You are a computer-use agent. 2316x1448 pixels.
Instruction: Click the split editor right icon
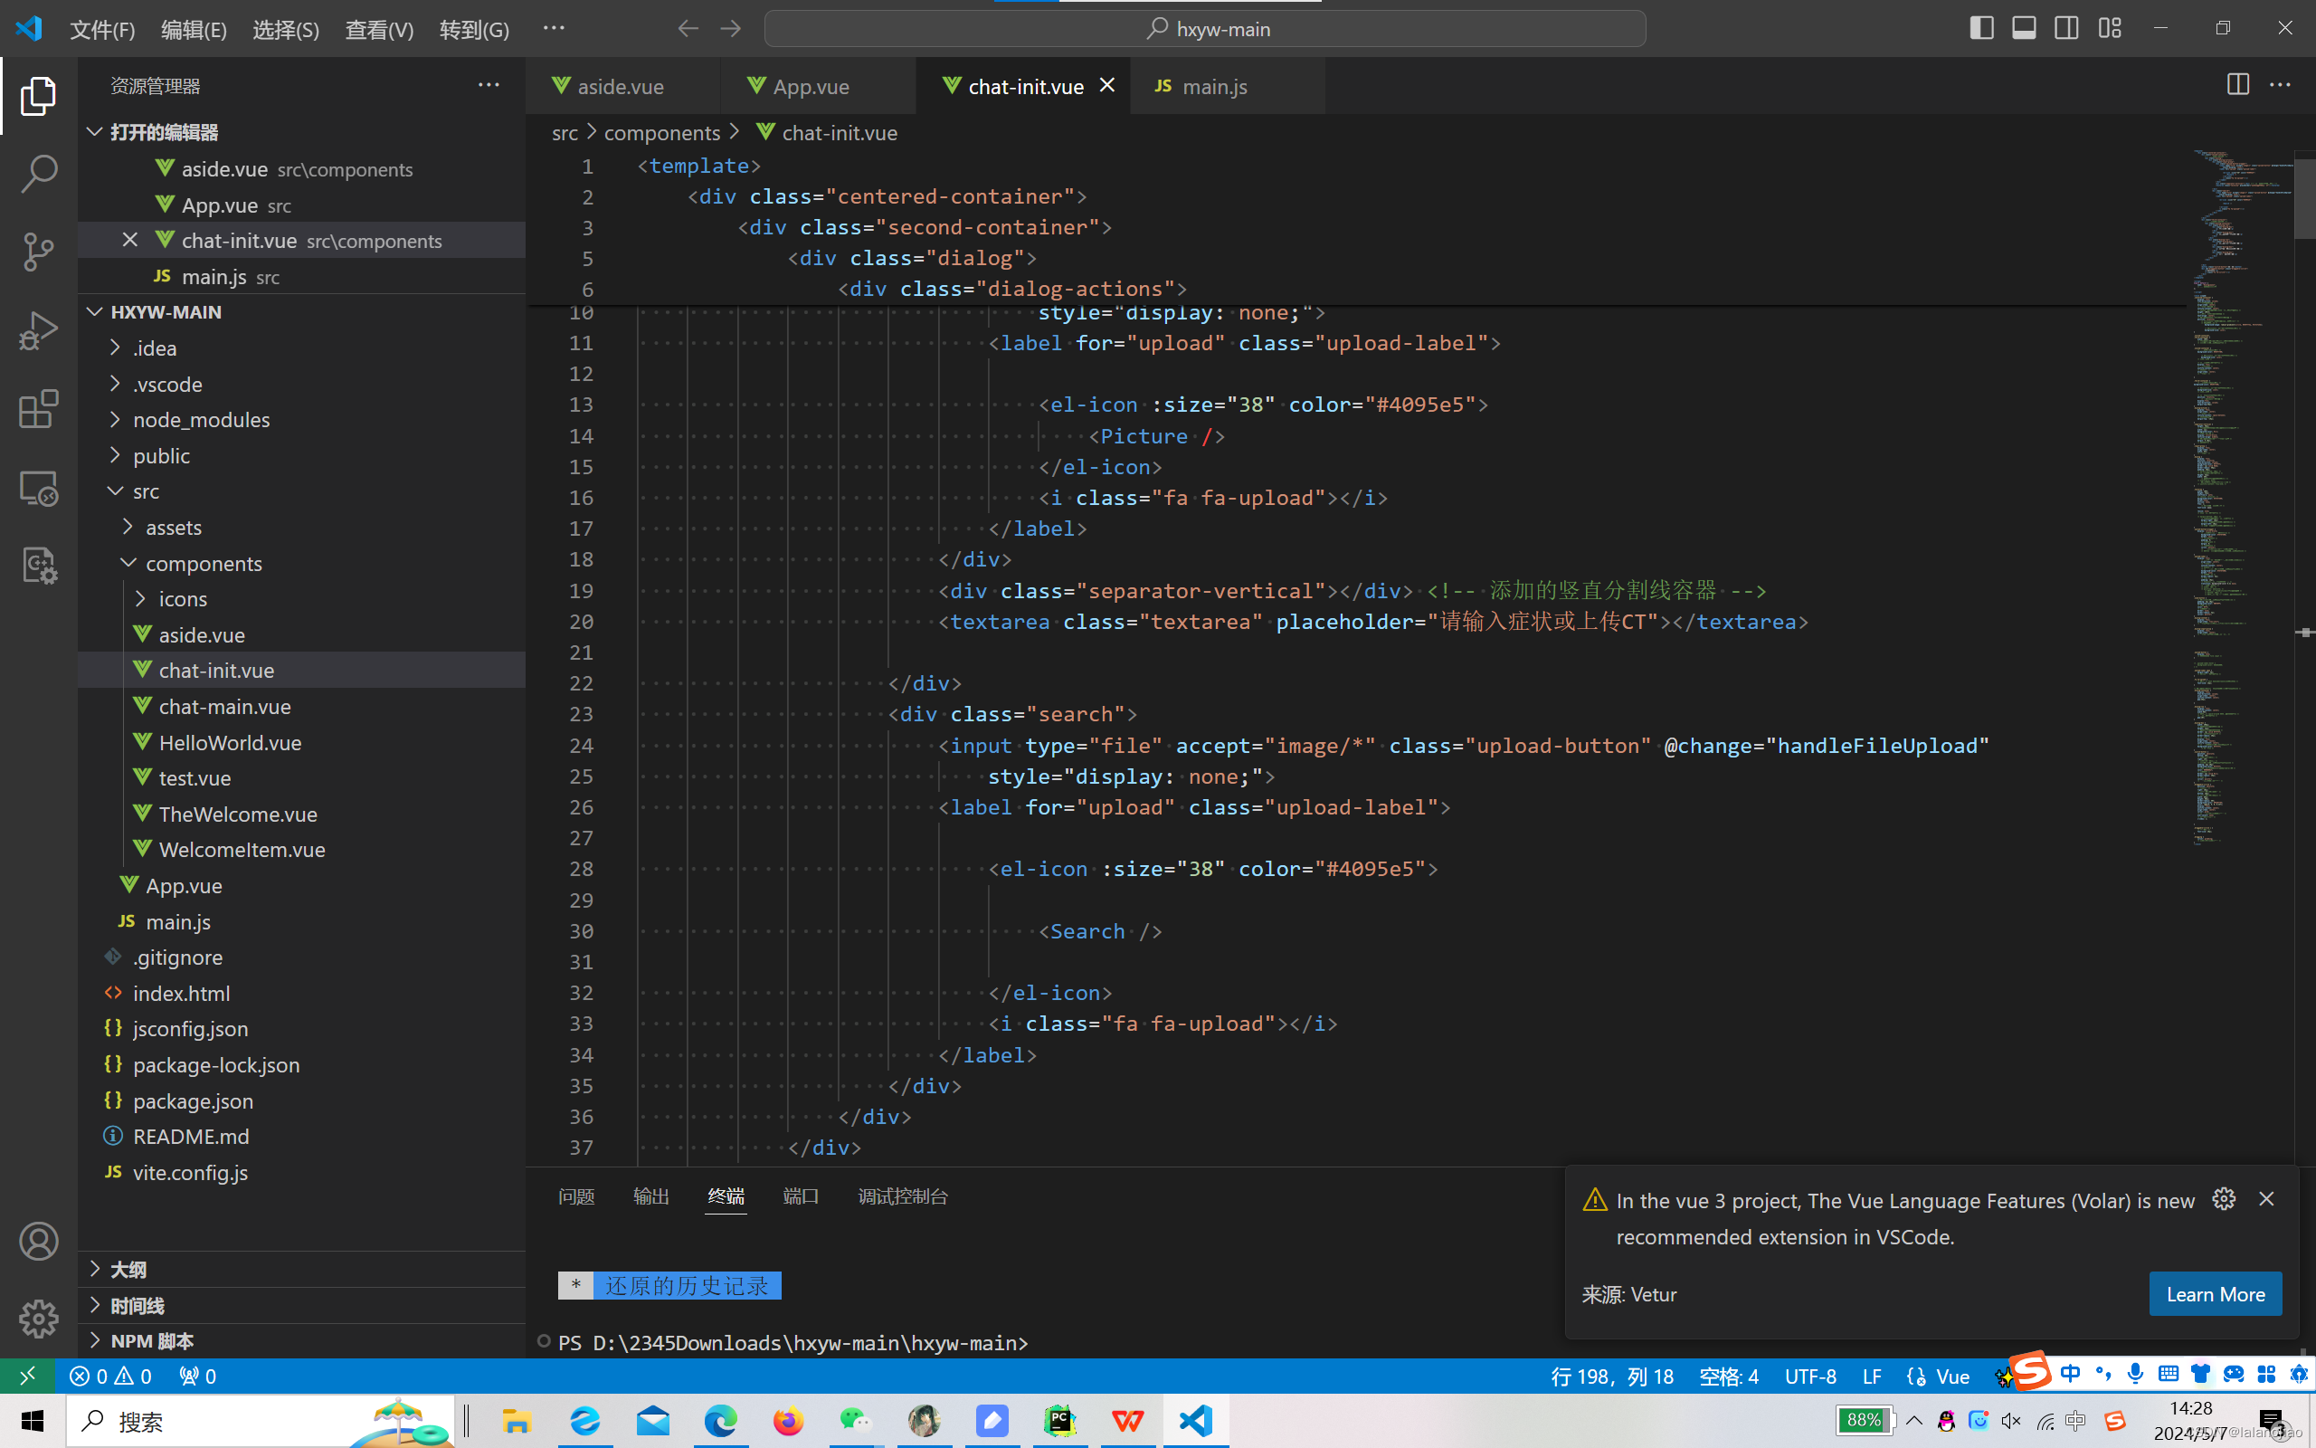point(2237,85)
